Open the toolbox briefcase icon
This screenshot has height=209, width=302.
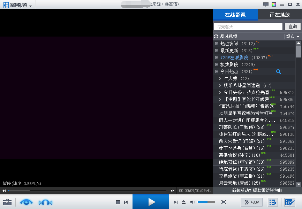7,202
